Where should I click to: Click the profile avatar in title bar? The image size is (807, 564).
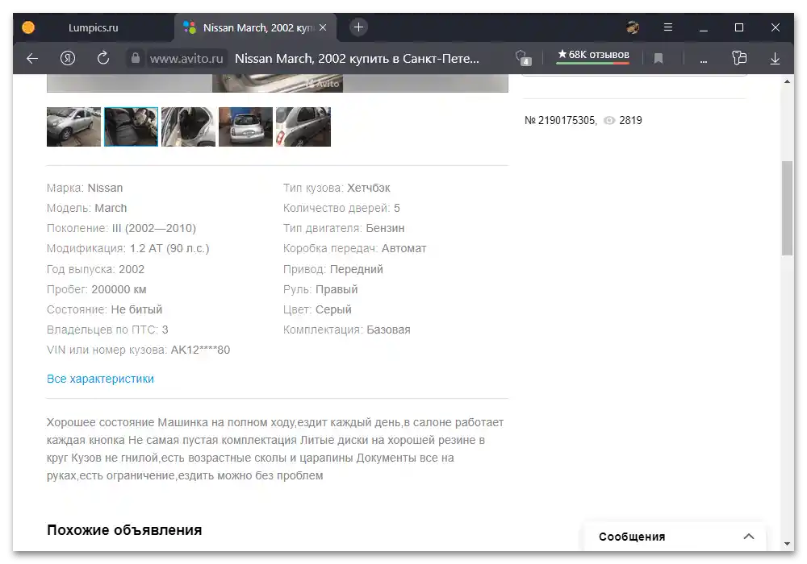tap(633, 27)
